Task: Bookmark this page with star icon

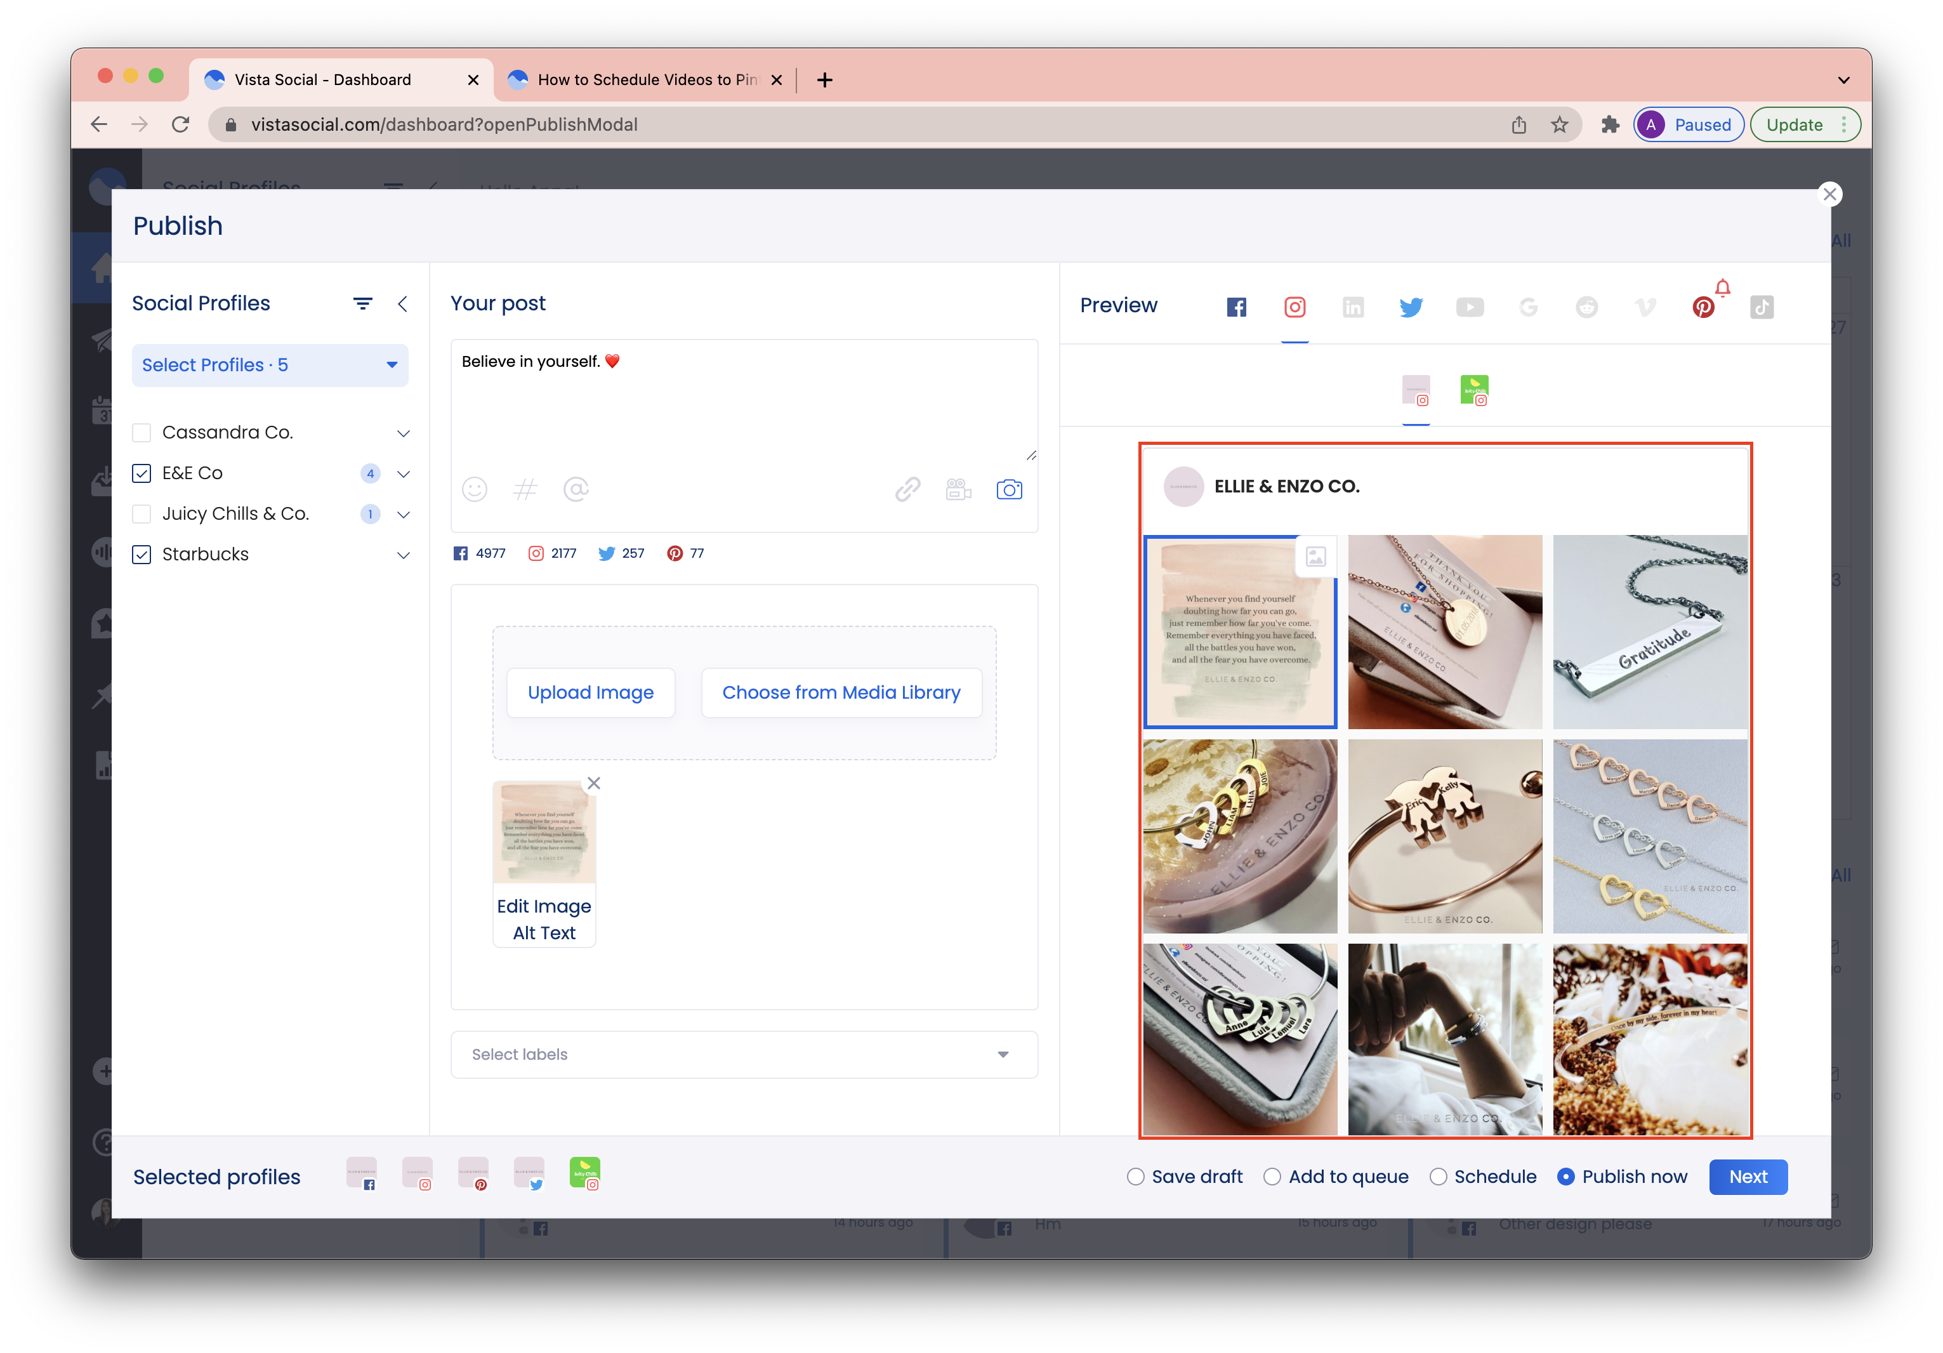Action: [x=1560, y=125]
